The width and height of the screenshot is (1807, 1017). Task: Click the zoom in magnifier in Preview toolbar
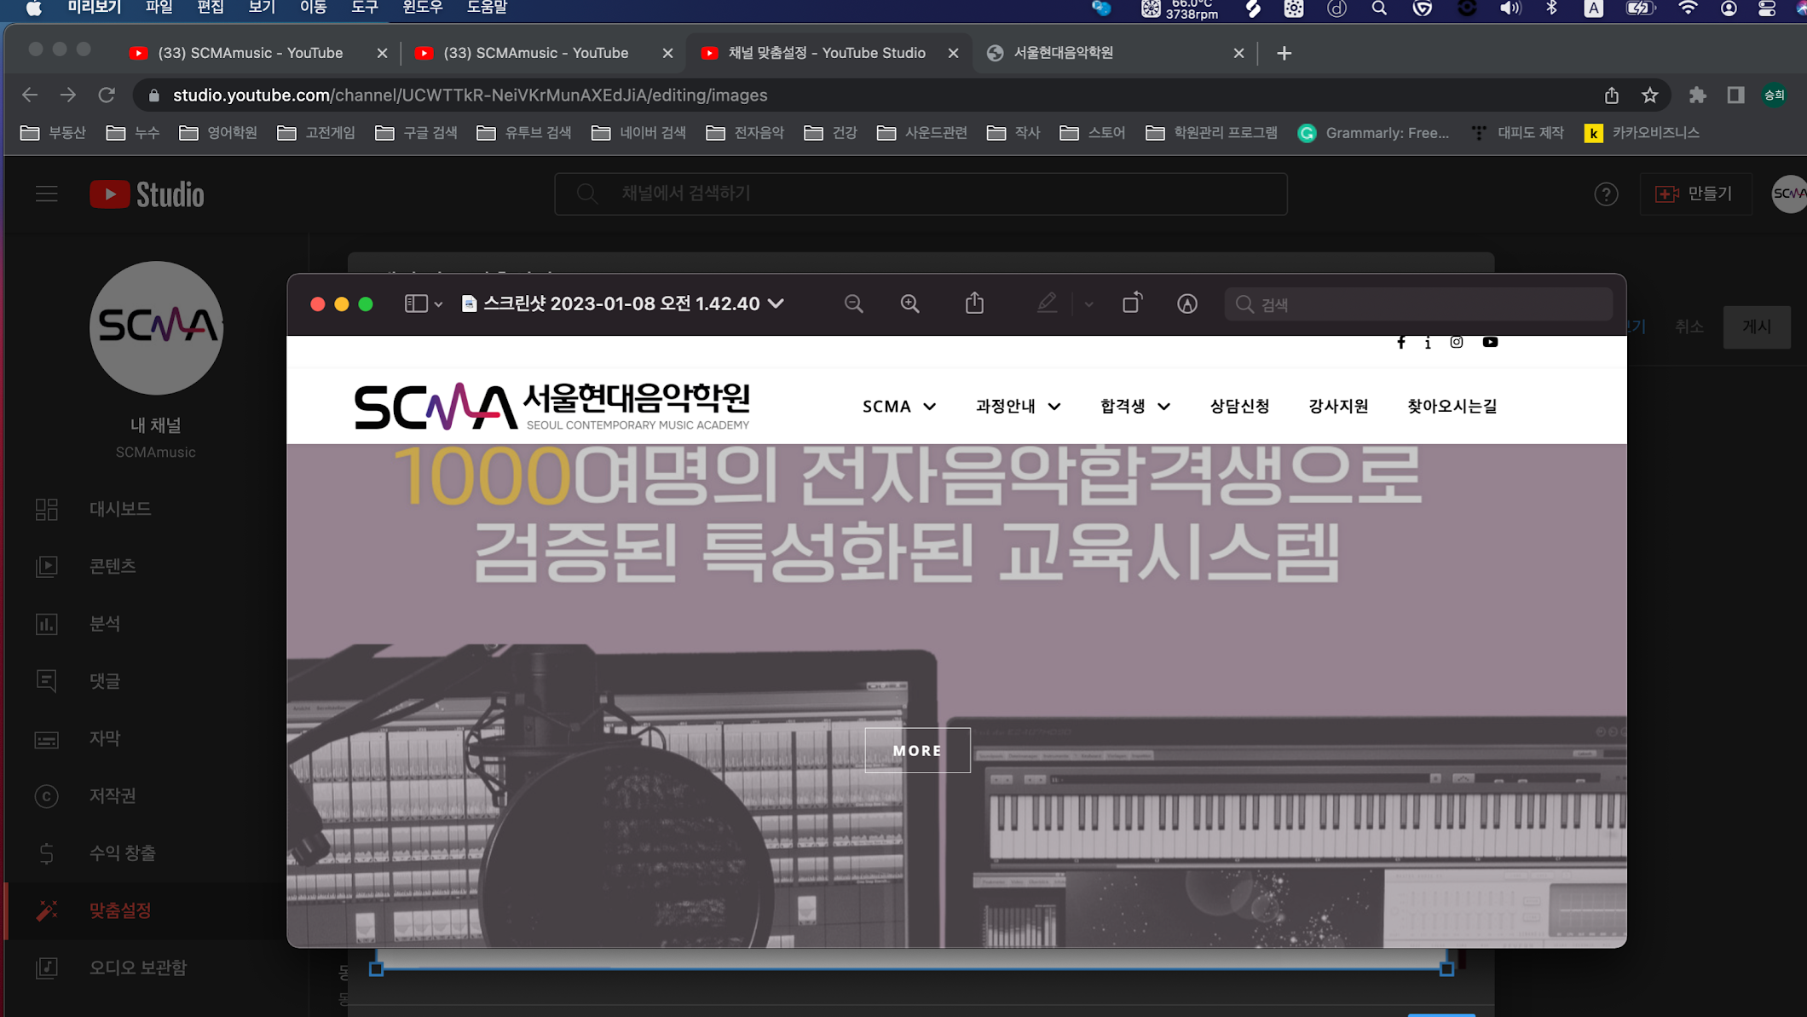(x=909, y=304)
